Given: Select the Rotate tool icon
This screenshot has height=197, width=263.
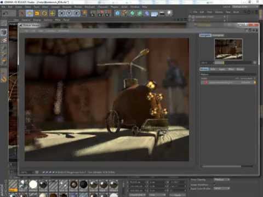Looking at the screenshot, I should 44,13.
